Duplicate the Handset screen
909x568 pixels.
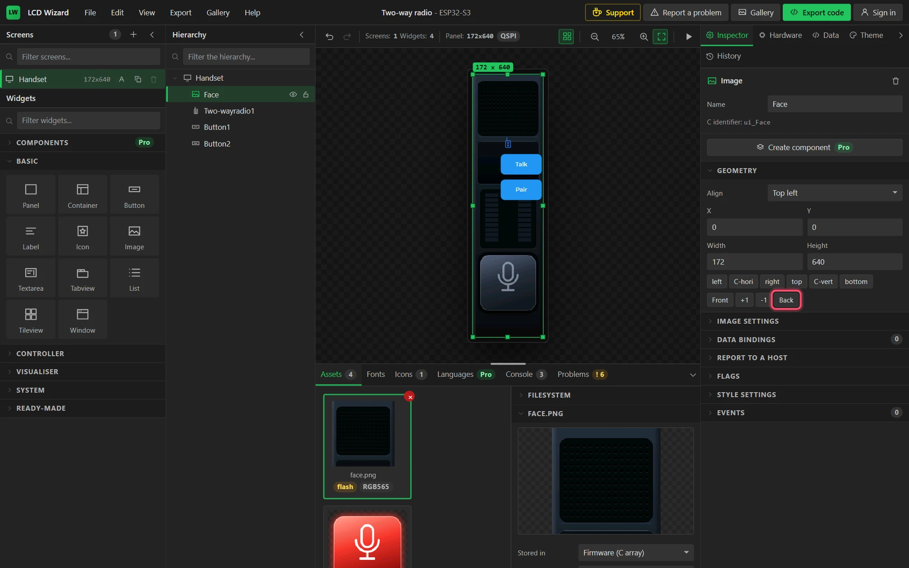pyautogui.click(x=138, y=79)
